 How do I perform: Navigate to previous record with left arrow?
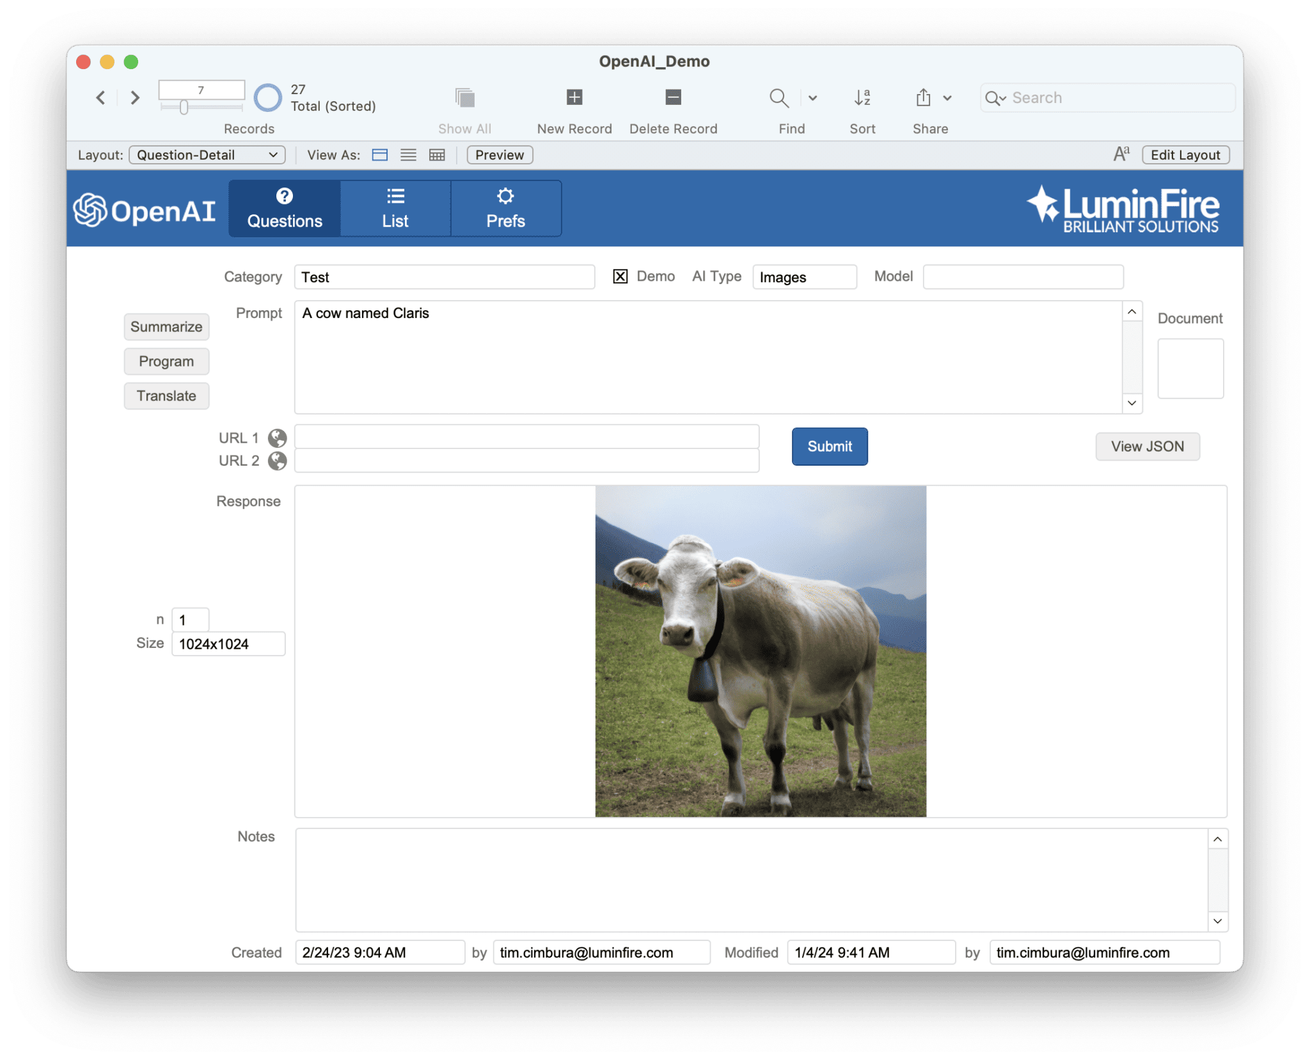point(100,97)
